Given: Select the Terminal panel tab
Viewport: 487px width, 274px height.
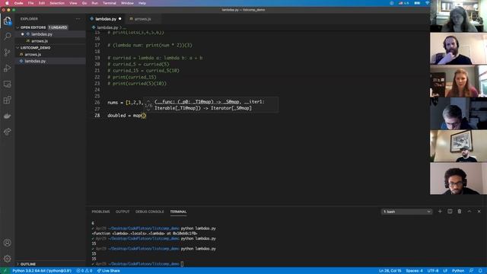Looking at the screenshot, I should (x=178, y=212).
